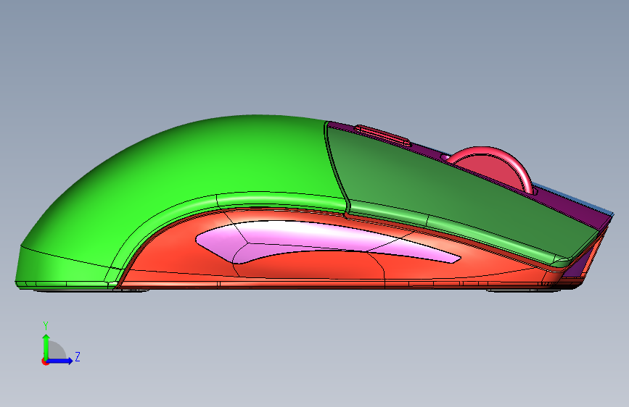Screen dimensions: 629x407
Task: Click the green Y axis arrow of triad
Action: [x=46, y=346]
